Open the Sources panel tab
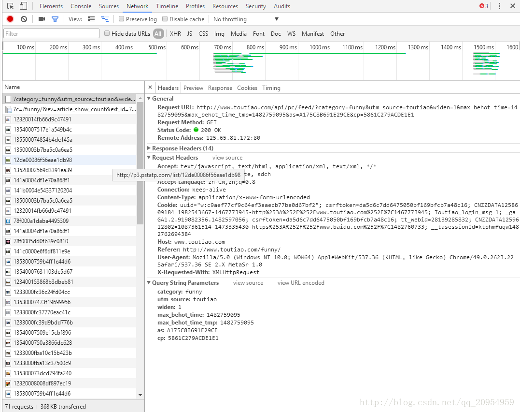 (x=109, y=6)
